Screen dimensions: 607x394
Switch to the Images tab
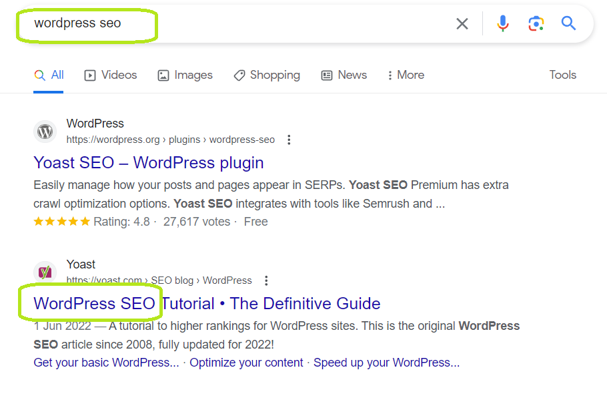[185, 75]
